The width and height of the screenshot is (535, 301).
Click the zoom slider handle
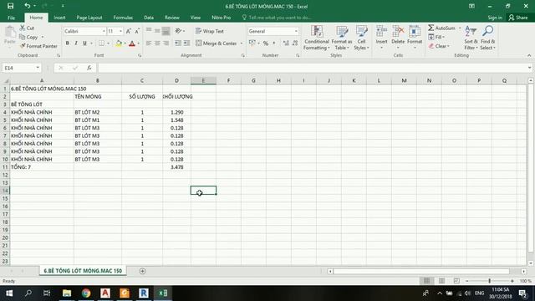point(489,281)
